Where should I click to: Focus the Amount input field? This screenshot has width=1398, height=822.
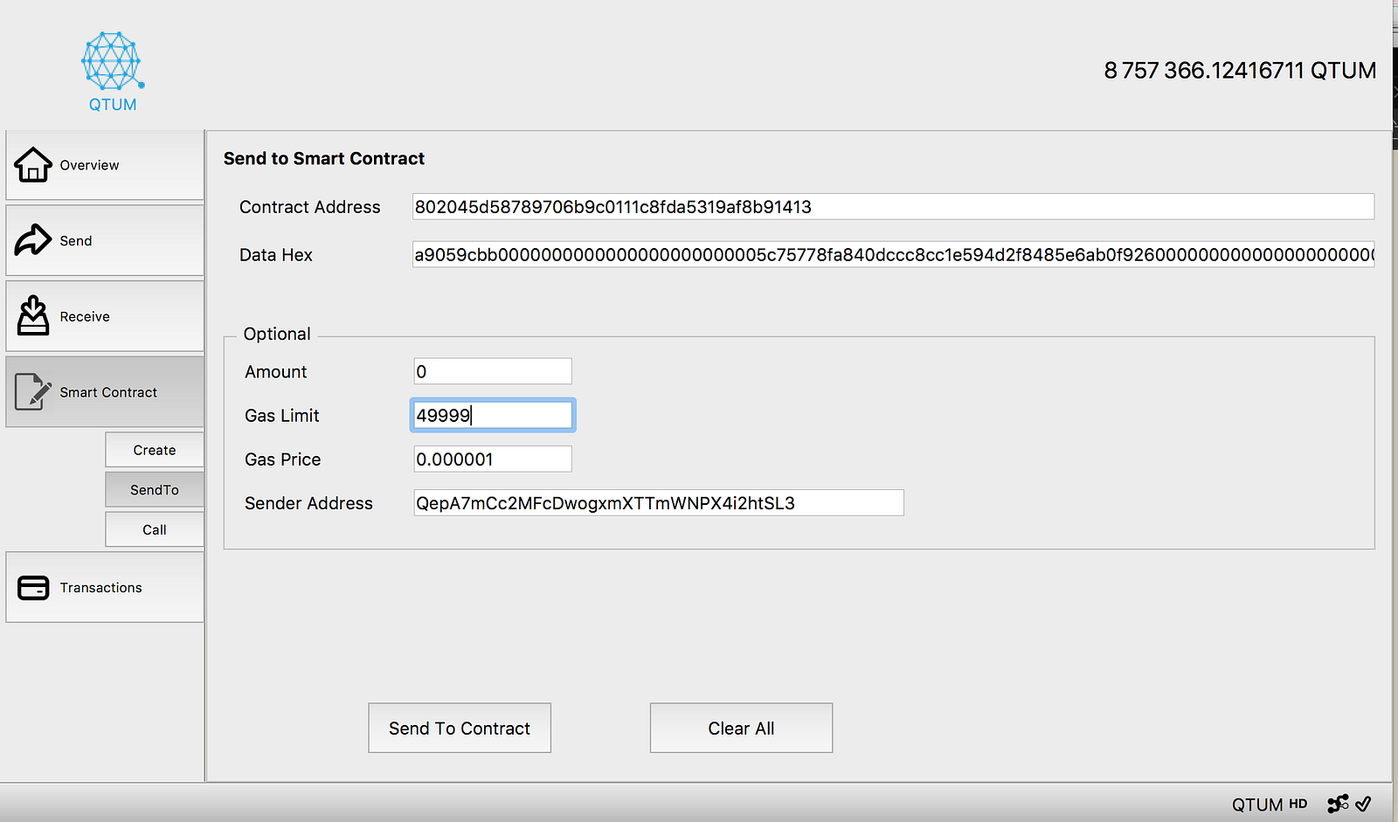click(493, 371)
